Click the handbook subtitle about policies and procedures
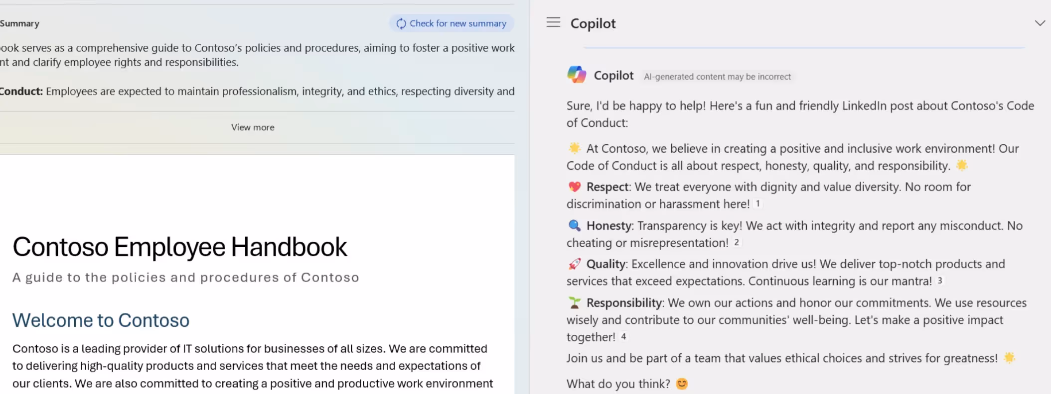 (x=186, y=277)
